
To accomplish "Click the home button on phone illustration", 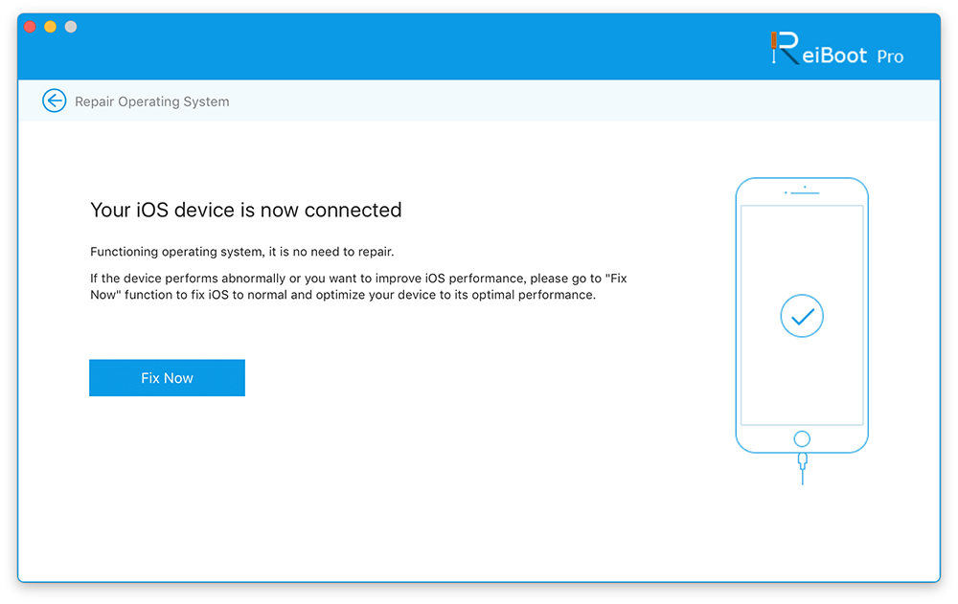I will point(802,438).
